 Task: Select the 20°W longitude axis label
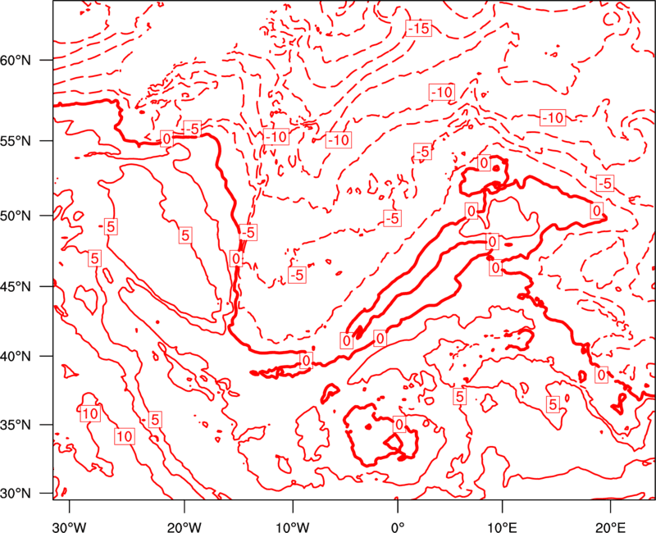(184, 526)
